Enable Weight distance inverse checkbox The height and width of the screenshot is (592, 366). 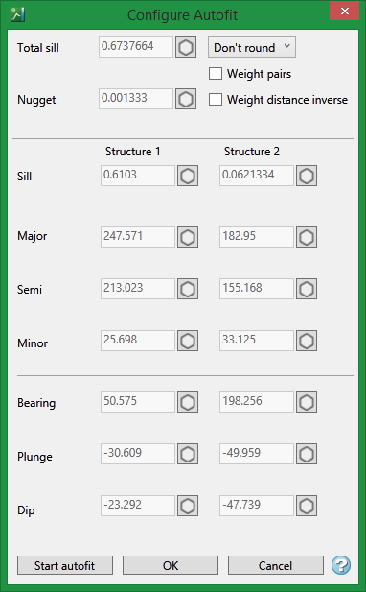pos(216,99)
